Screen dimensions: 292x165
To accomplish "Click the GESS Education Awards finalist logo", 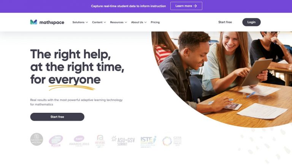I will pyautogui.click(x=172, y=141).
